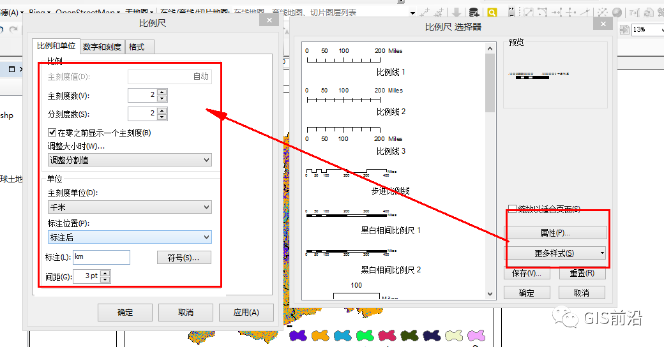Click the navy blue legend patch
The width and height of the screenshot is (664, 347).
(432, 336)
